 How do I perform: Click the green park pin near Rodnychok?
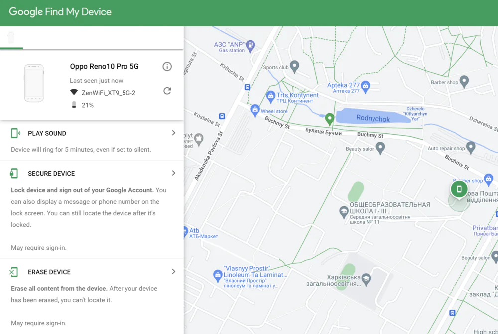329,119
